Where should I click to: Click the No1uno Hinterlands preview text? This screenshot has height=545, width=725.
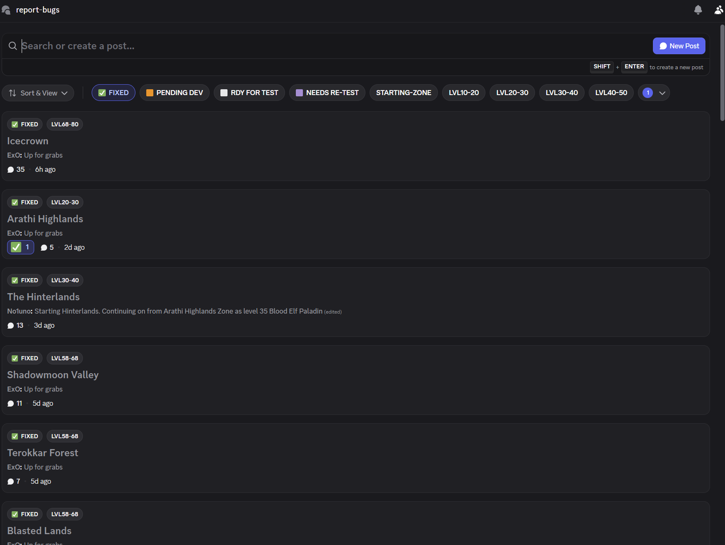tap(174, 311)
